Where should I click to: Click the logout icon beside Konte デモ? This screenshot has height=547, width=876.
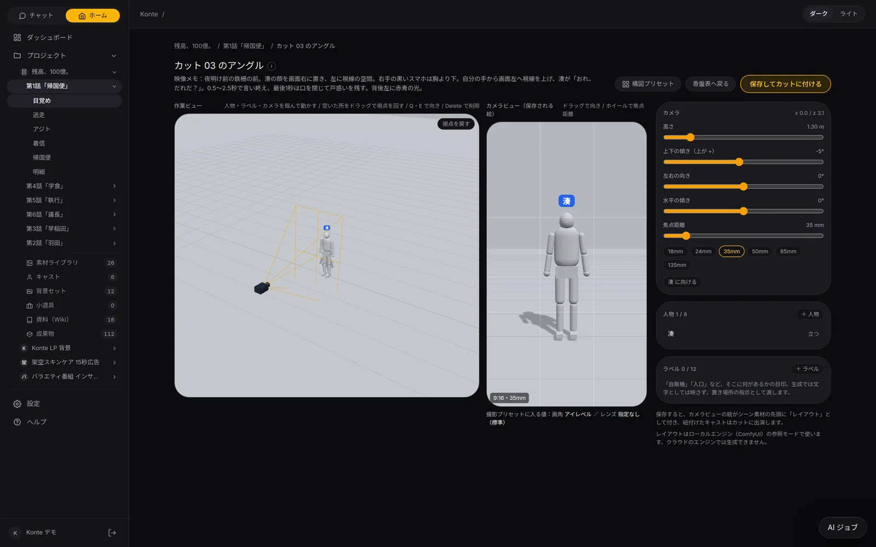112,532
